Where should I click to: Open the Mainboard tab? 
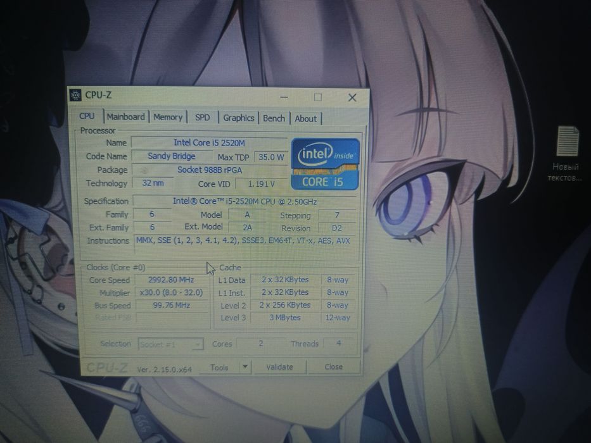click(126, 117)
